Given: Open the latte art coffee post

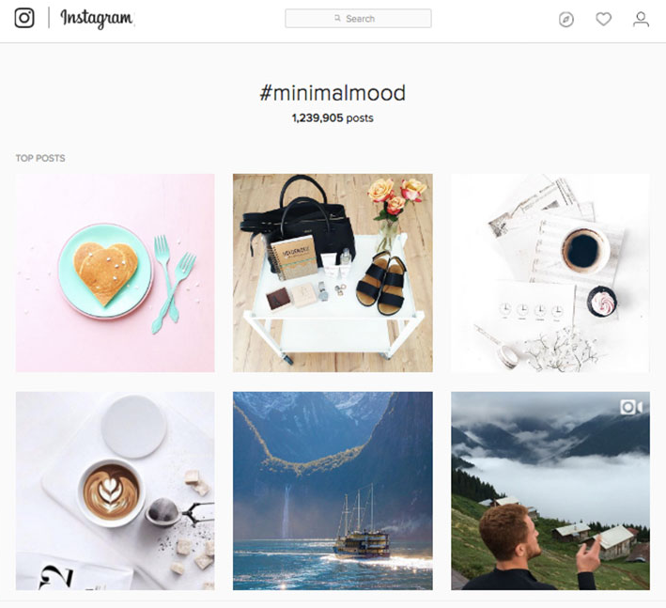Looking at the screenshot, I should [116, 491].
